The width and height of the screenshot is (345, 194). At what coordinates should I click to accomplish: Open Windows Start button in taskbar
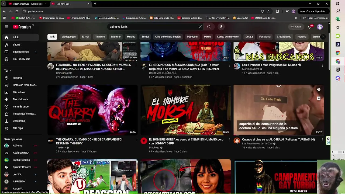click(338, 4)
